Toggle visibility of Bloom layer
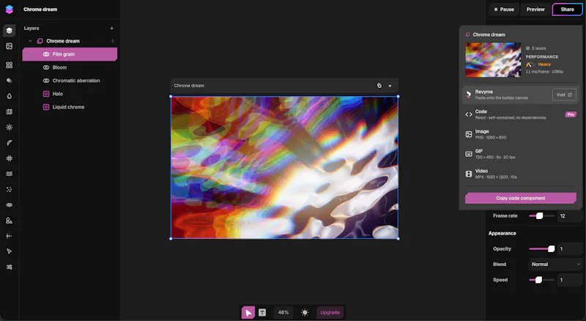586x321 pixels. pos(46,67)
